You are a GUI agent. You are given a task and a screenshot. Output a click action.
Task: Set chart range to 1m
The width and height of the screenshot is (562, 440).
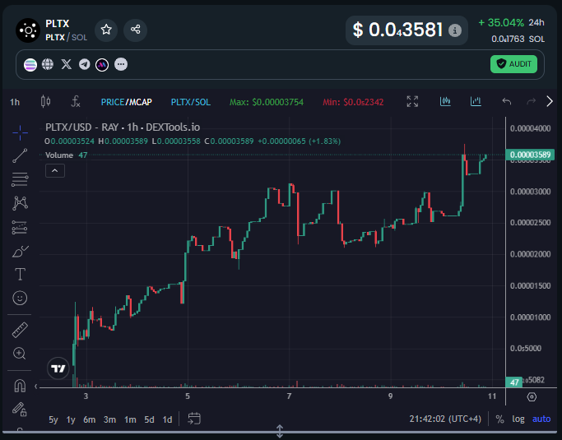point(130,419)
